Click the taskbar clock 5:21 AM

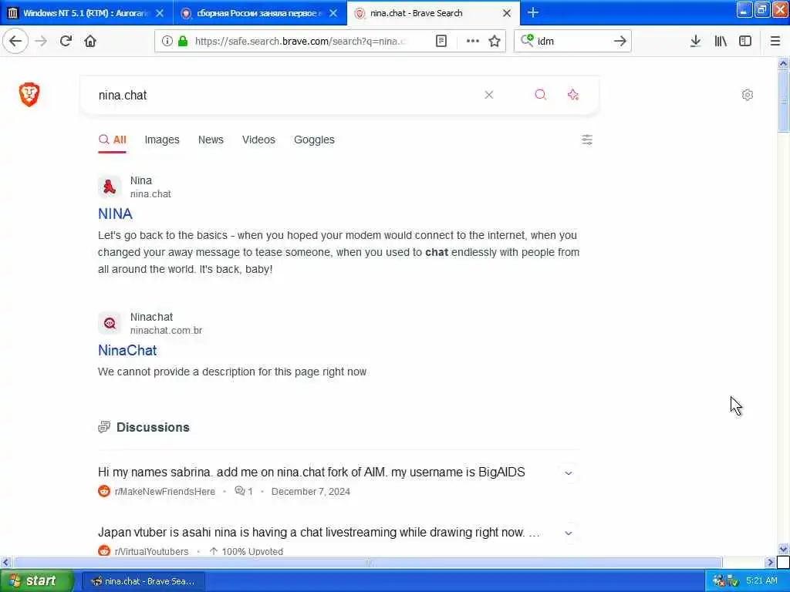(x=761, y=581)
